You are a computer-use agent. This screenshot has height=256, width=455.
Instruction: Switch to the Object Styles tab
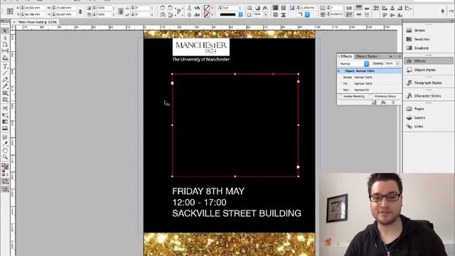point(366,56)
